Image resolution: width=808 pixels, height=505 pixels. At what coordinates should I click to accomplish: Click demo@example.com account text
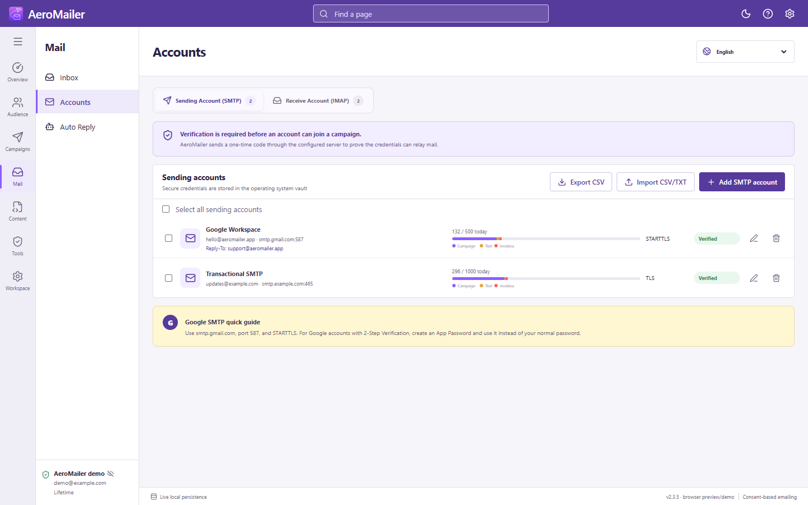click(x=80, y=483)
